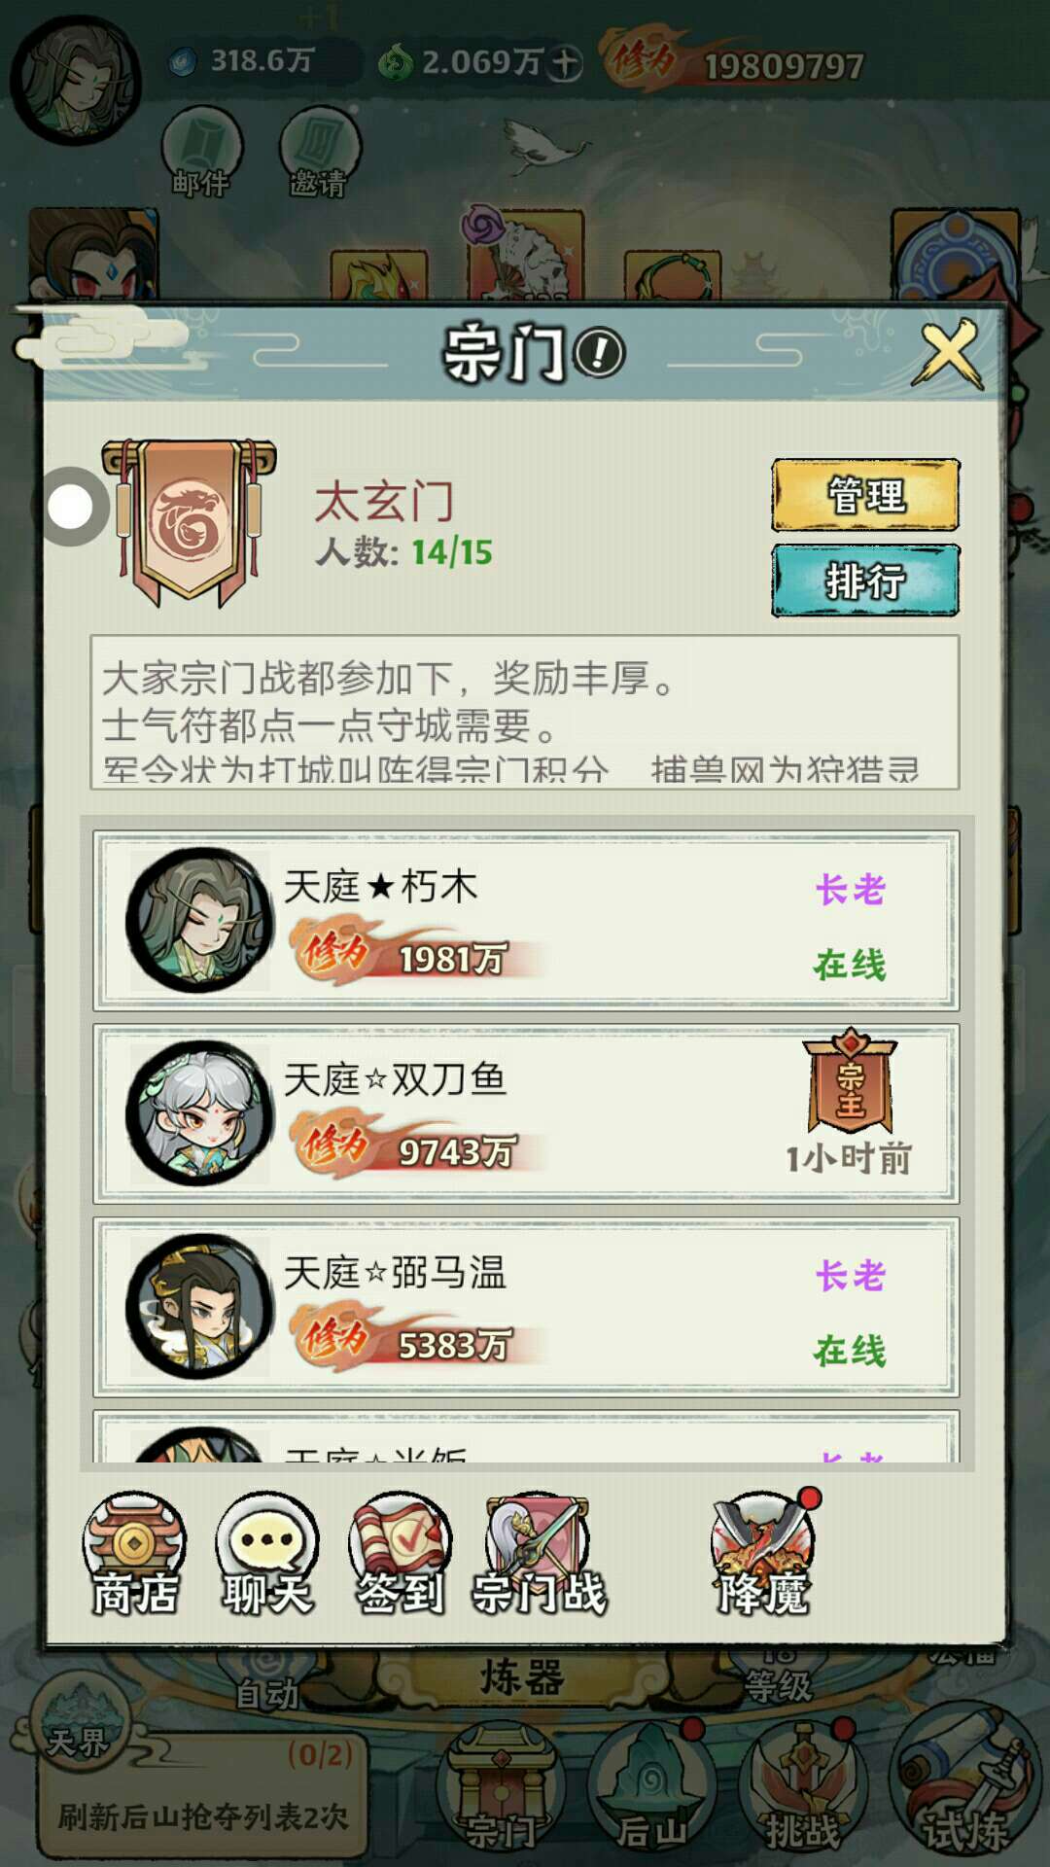Click the 排行 ranking button

[x=865, y=581]
